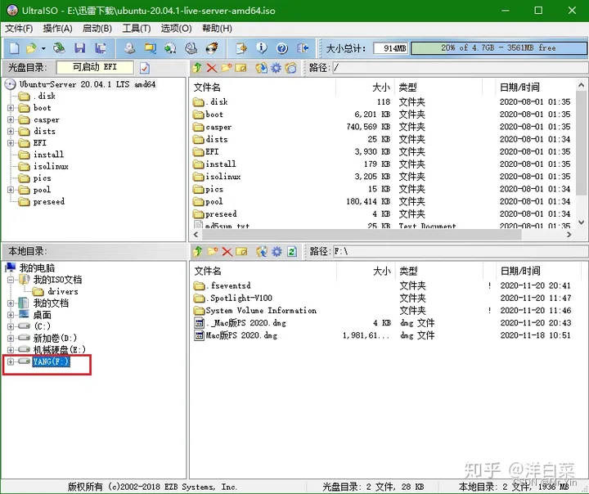Image resolution: width=589 pixels, height=494 pixels.
Task: Collapse the 我的ISO文档 tree node
Action: pos(11,280)
